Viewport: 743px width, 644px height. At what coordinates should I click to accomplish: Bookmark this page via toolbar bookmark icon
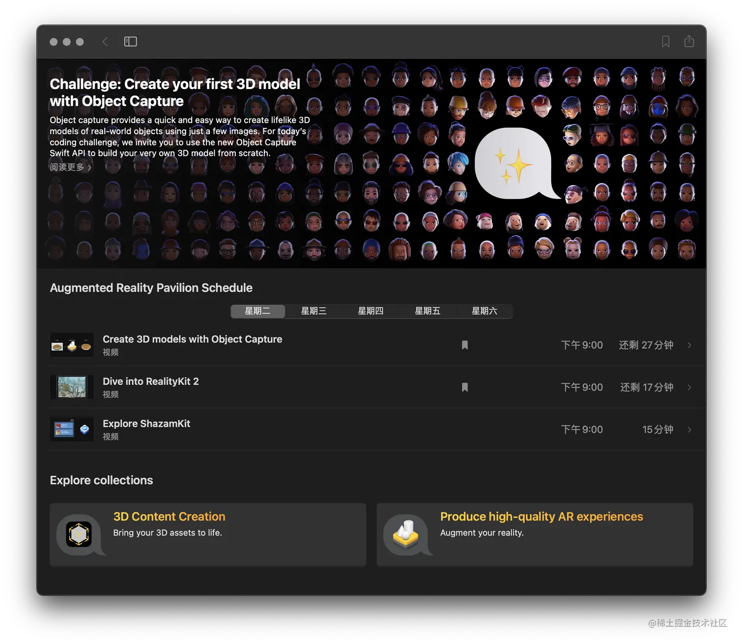[665, 42]
